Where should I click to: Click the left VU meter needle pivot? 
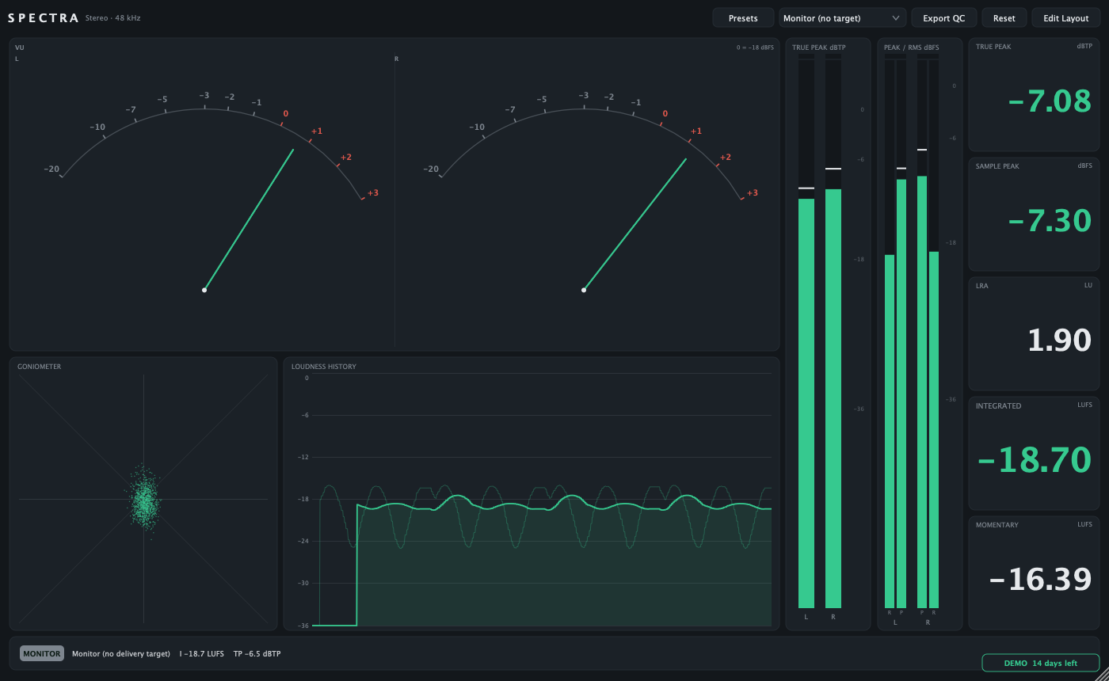[x=204, y=290]
